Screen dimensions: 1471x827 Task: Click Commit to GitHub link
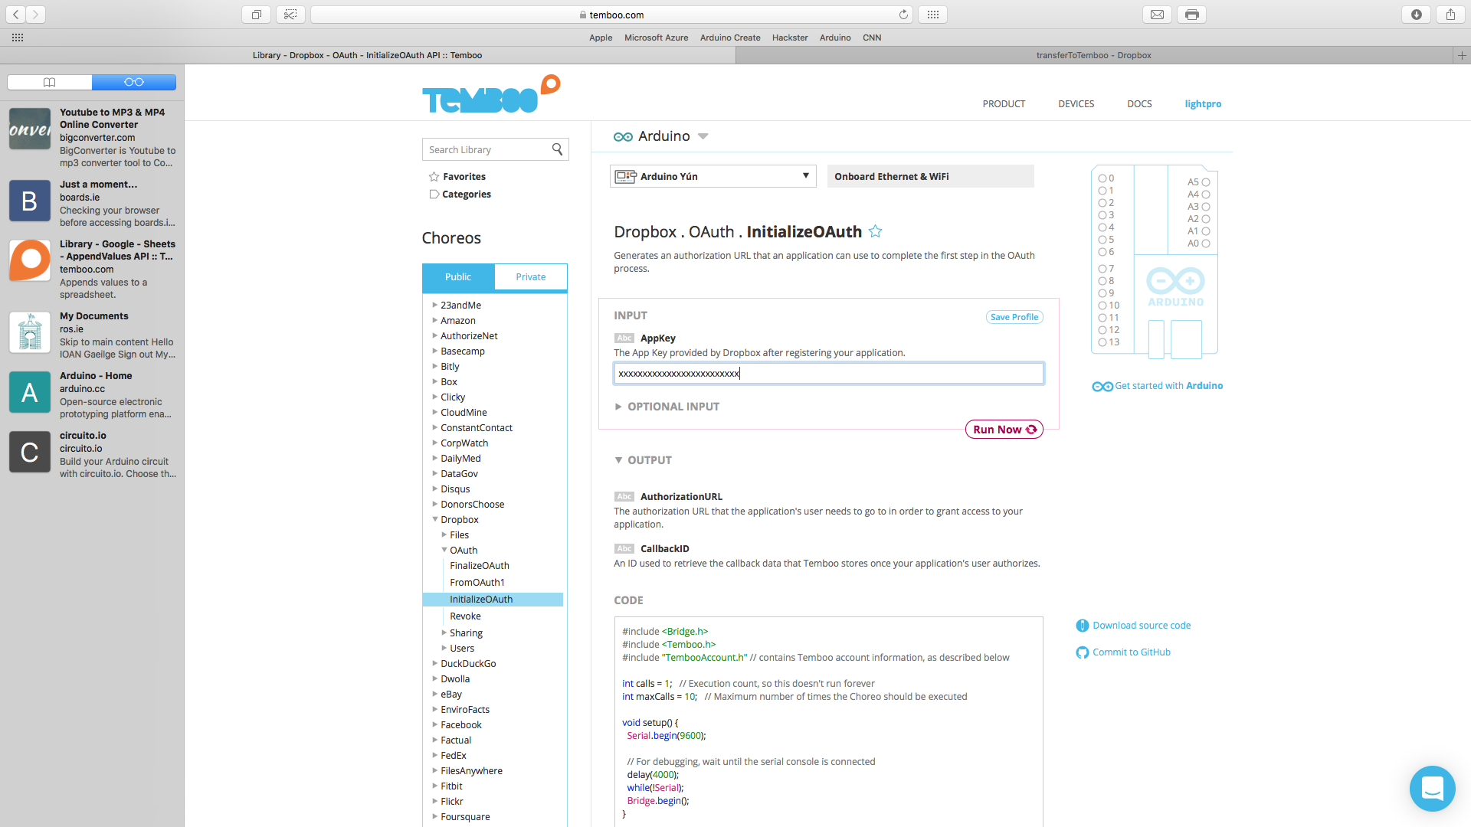pos(1131,652)
